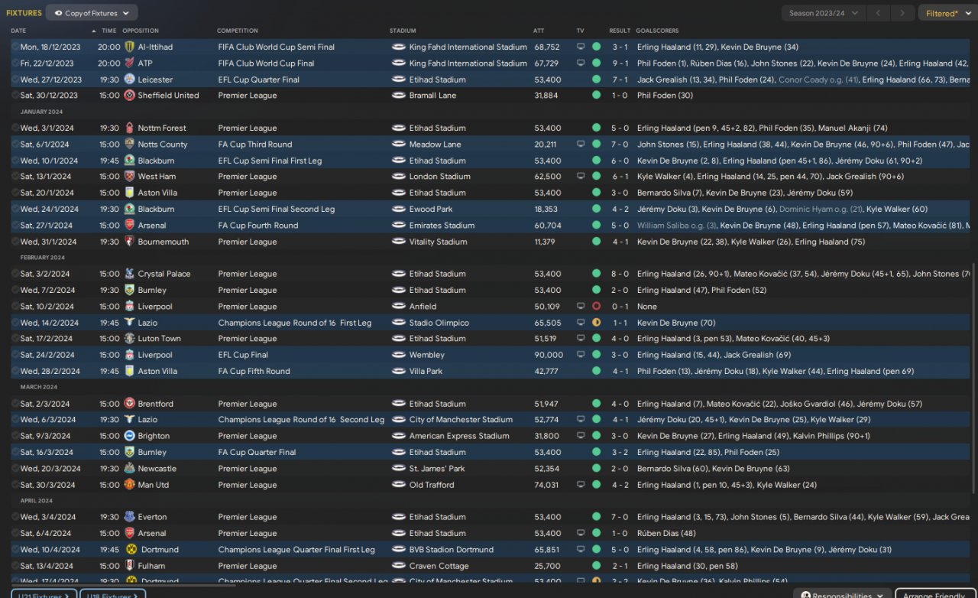978x598 pixels.
Task: Toggle selection circle for Mon, 18/12/2023 fixture
Action: click(15, 47)
